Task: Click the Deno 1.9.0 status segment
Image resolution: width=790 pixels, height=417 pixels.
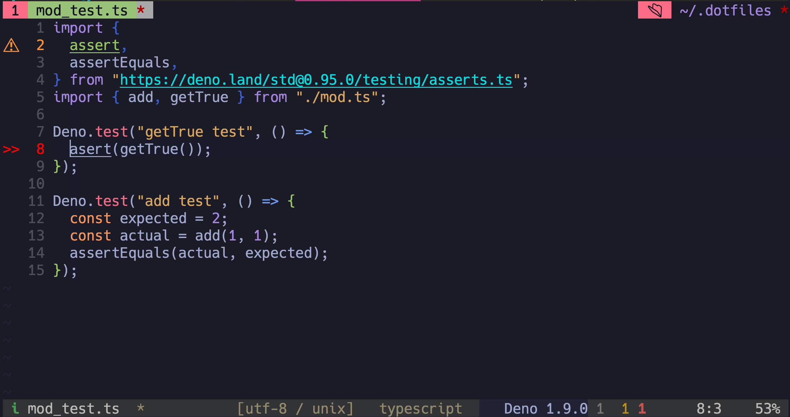Action: pos(545,408)
